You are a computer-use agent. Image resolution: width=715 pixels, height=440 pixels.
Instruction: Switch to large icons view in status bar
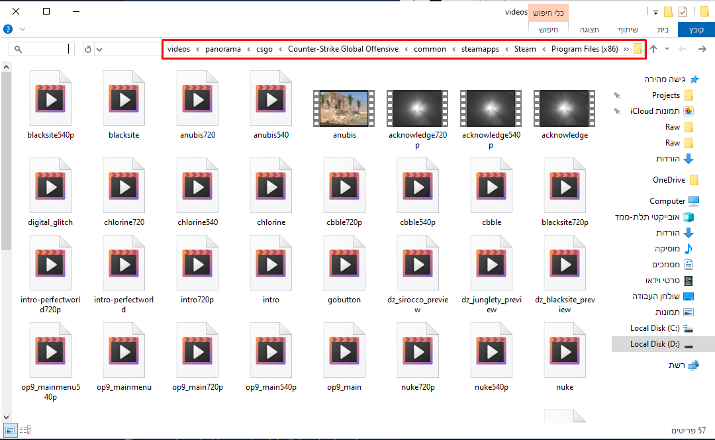point(10,429)
